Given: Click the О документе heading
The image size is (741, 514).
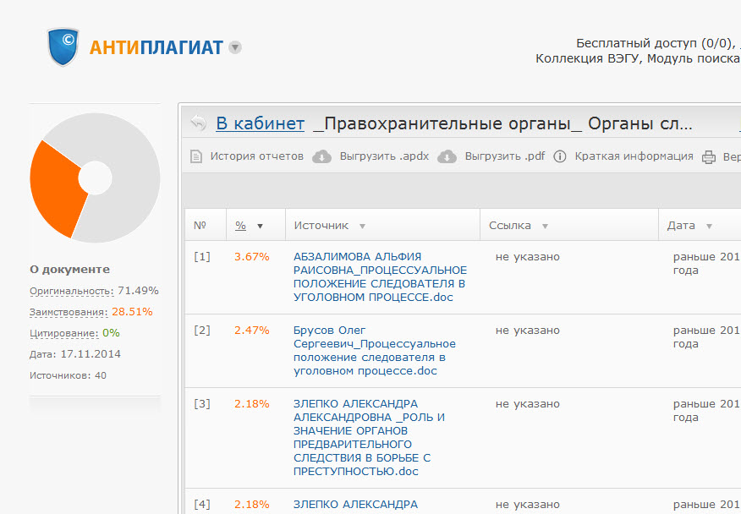Looking at the screenshot, I should pyautogui.click(x=70, y=270).
